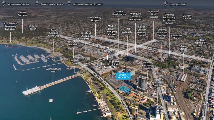Click the 'Torquay 25 mins' text

tap(178, 4)
